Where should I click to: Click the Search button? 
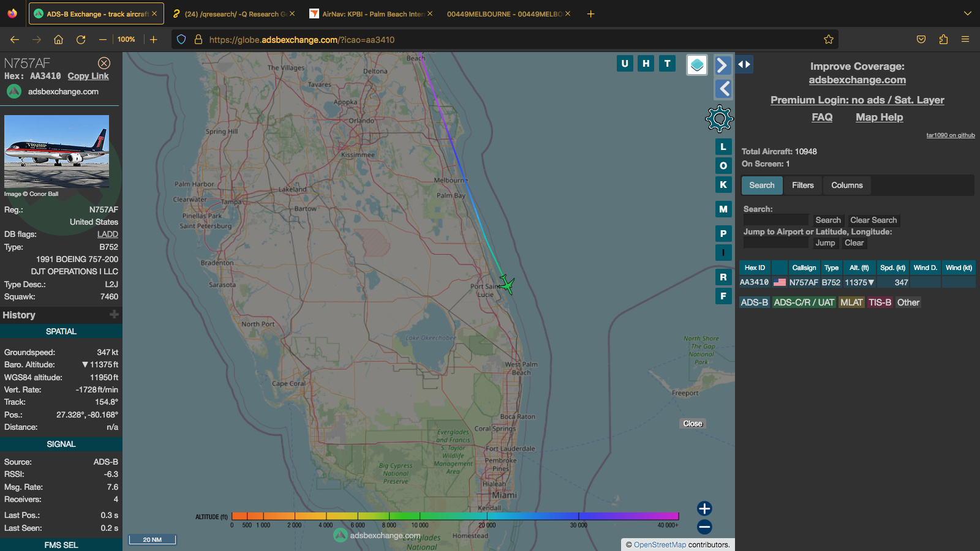828,220
